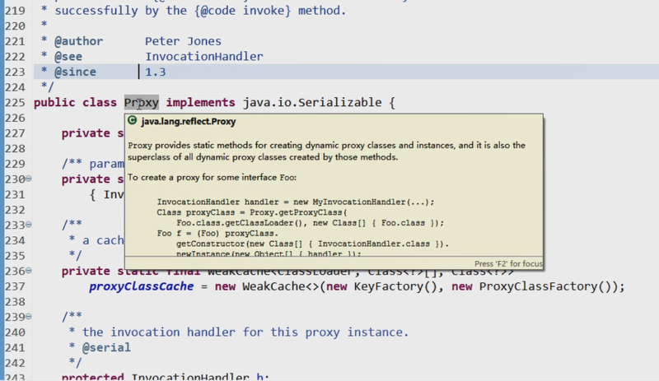
Task: Click the class icon beside java.lang.reflect.Proxy in the hover popup
Action: 133,121
